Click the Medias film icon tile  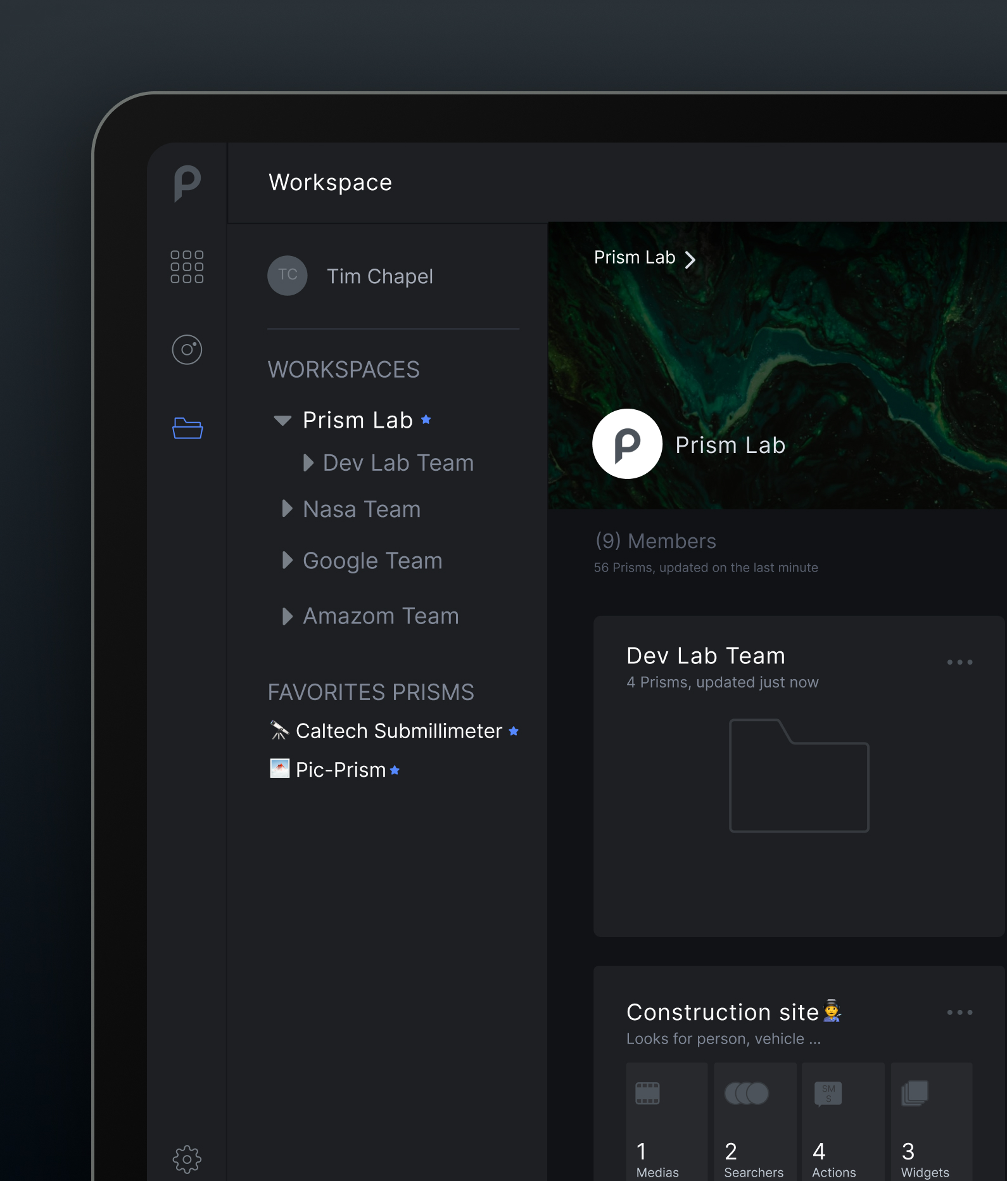click(647, 1093)
